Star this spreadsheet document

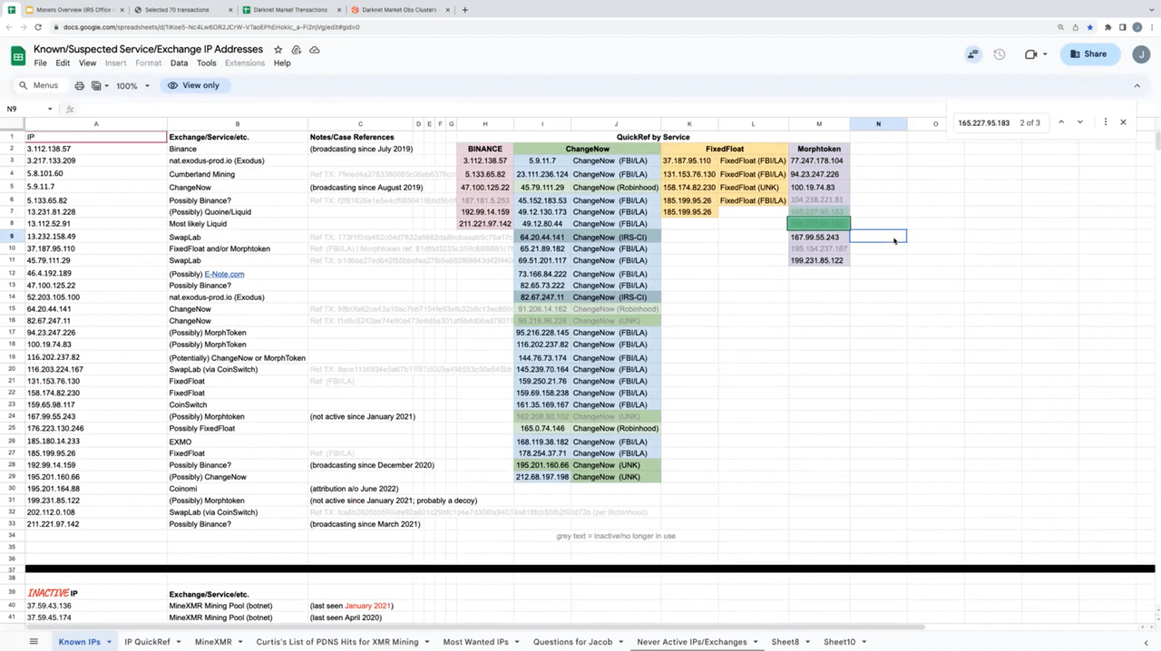pos(278,50)
